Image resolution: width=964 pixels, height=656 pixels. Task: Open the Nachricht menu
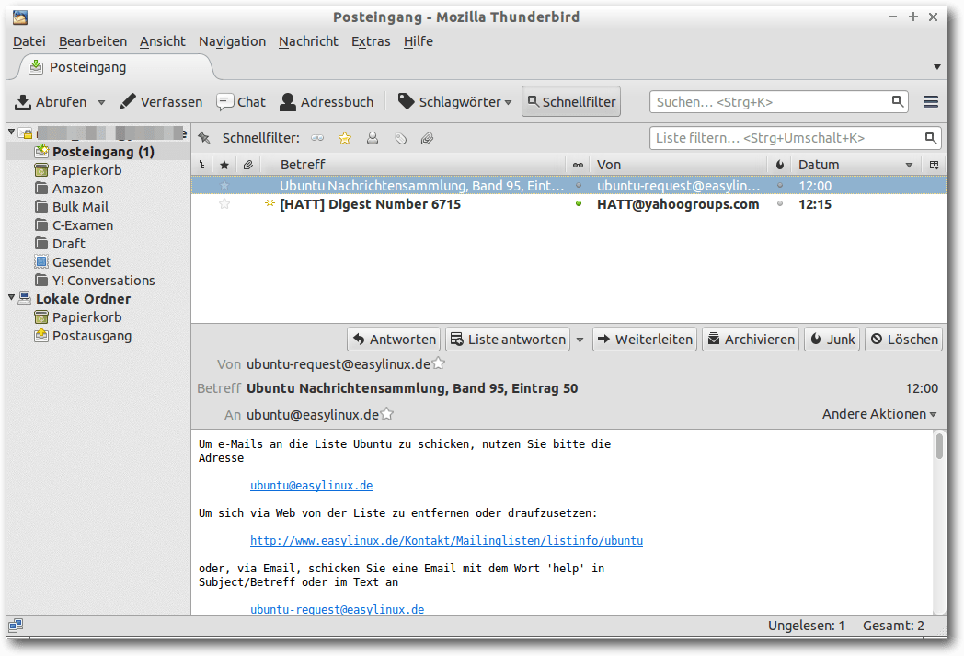click(309, 41)
